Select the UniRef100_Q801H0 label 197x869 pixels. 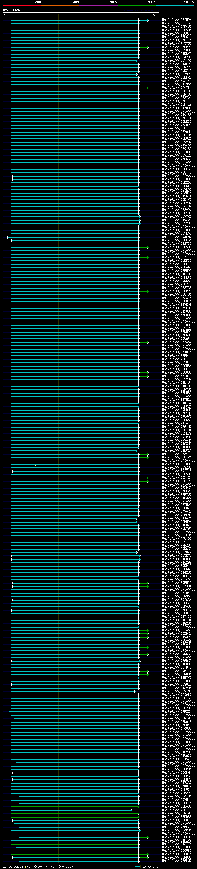click(177, 796)
